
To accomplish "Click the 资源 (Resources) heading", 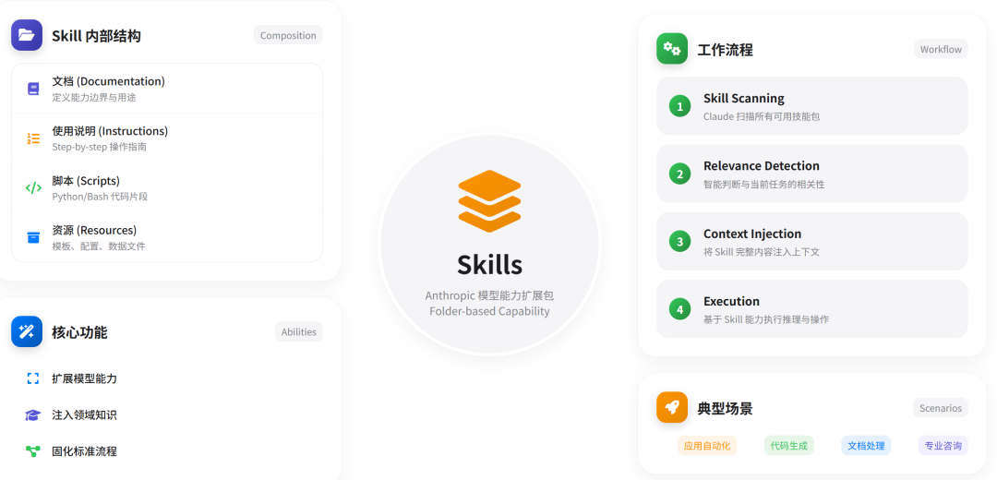I will [94, 230].
